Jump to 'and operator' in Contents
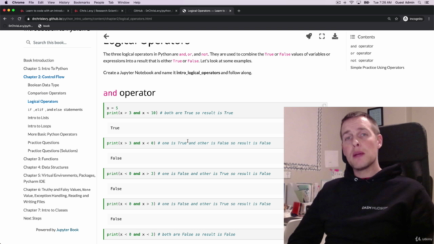434x244 pixels. 361,46
